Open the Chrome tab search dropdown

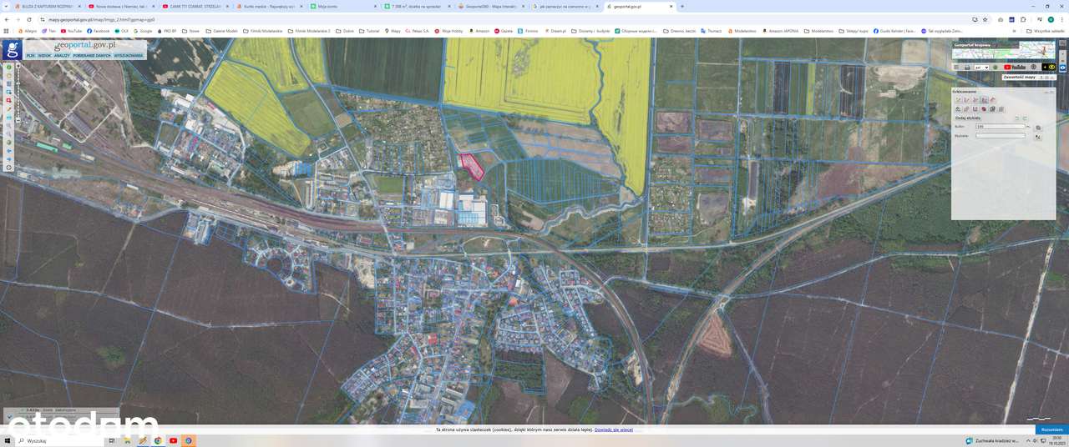click(7, 6)
